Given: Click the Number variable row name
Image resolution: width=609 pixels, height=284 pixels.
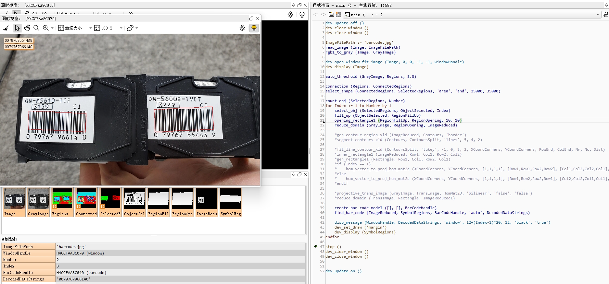Looking at the screenshot, I should (x=28, y=259).
